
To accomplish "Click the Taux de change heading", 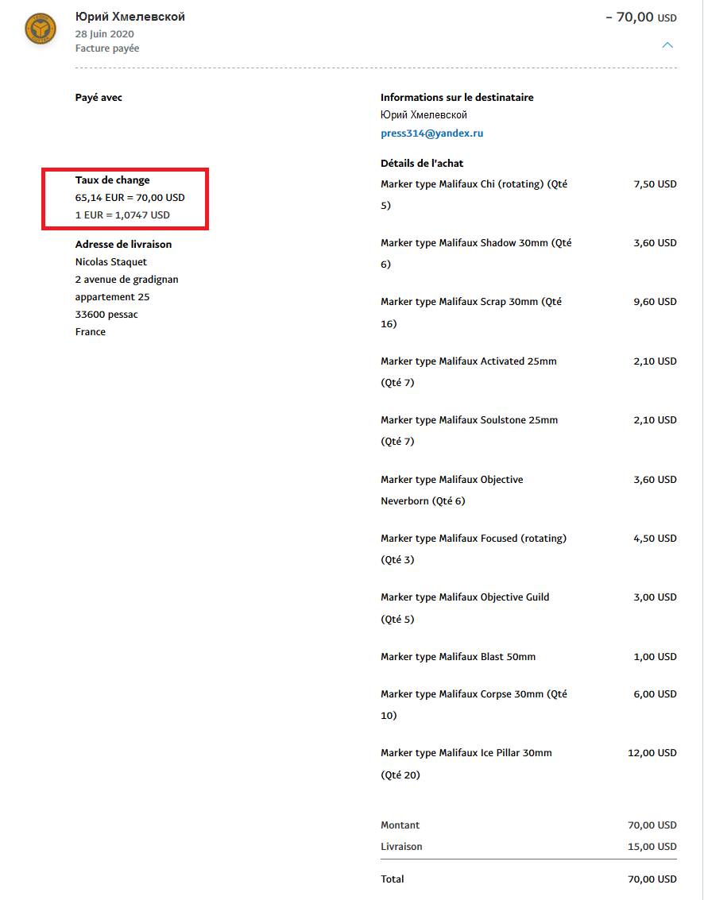I will [112, 180].
